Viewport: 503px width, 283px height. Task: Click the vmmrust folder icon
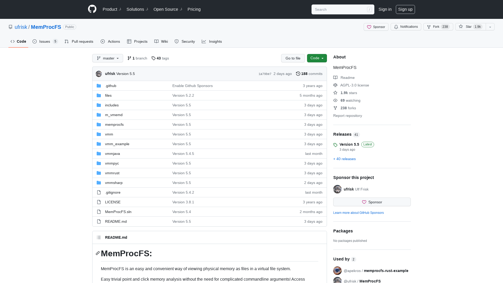coord(99,173)
